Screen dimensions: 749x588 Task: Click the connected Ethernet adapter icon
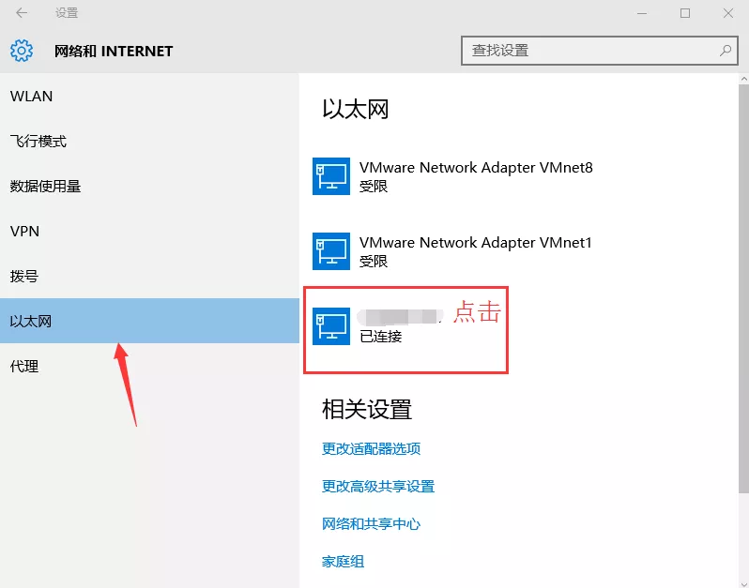[331, 326]
